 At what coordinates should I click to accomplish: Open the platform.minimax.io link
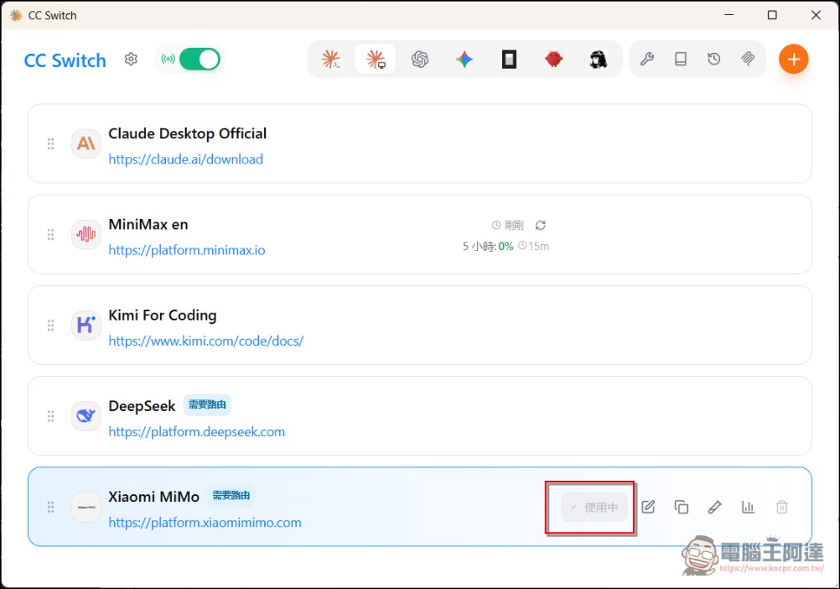(x=187, y=250)
